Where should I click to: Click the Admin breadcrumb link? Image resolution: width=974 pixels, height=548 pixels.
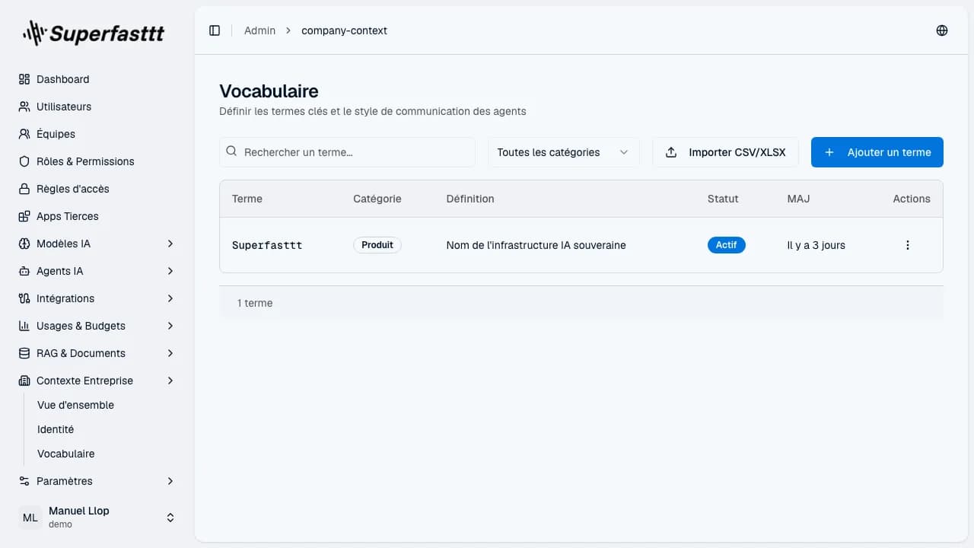pyautogui.click(x=259, y=30)
